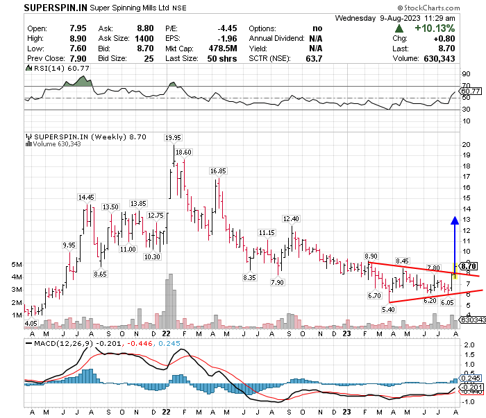Click the 11.15 price label
Screen dimensions: 486x418
coord(267,233)
